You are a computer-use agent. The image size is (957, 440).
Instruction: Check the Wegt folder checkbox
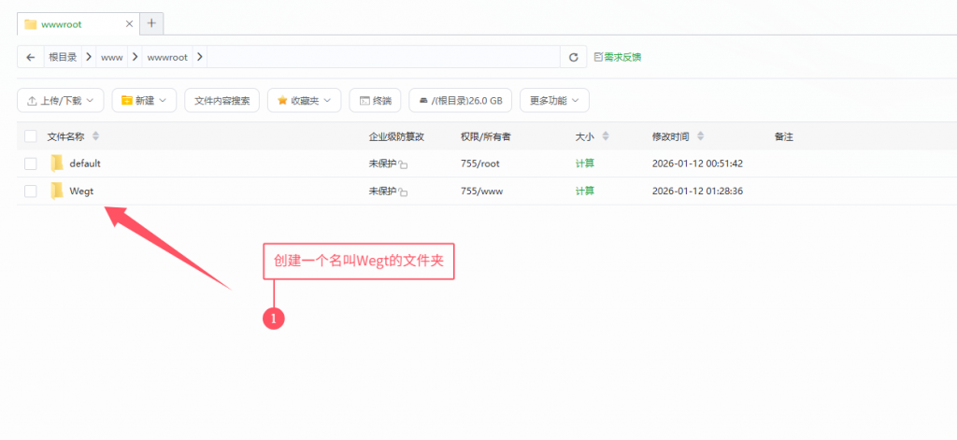[x=31, y=191]
